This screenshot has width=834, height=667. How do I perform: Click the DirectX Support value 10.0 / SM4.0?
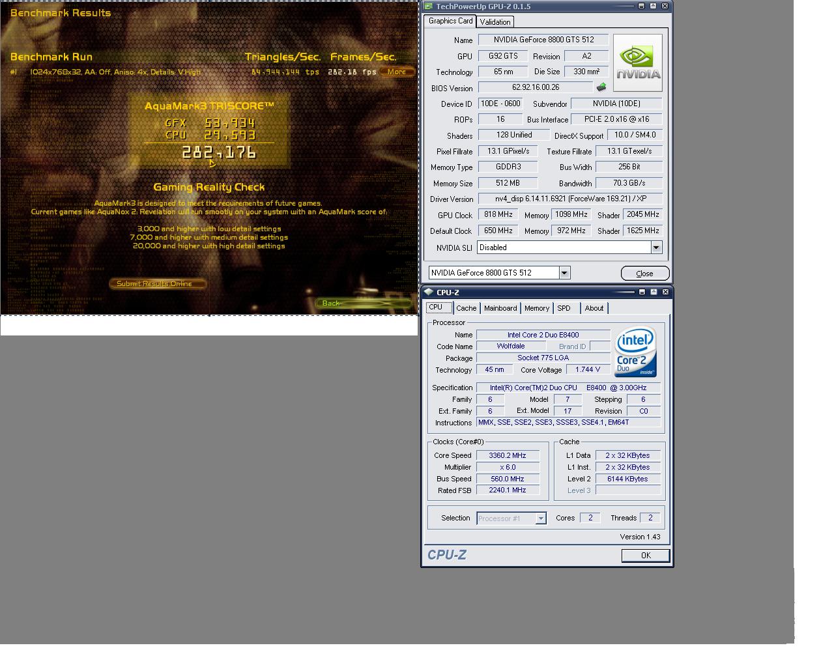635,135
